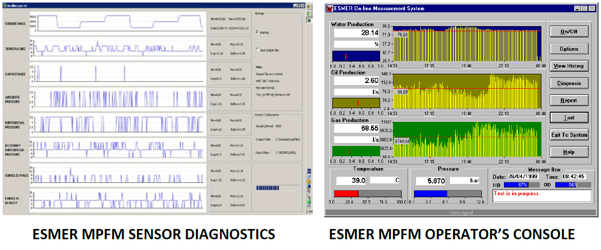The height and width of the screenshot is (250, 601).
Task: Click the DIFFERENTIAL PRESSURE waveform plot
Action: tap(118, 123)
